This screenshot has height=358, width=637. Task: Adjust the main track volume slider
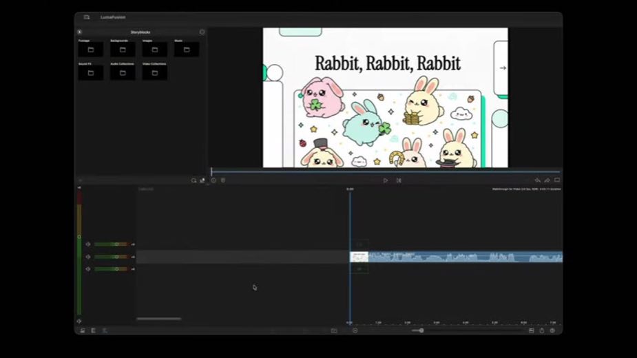click(112, 257)
